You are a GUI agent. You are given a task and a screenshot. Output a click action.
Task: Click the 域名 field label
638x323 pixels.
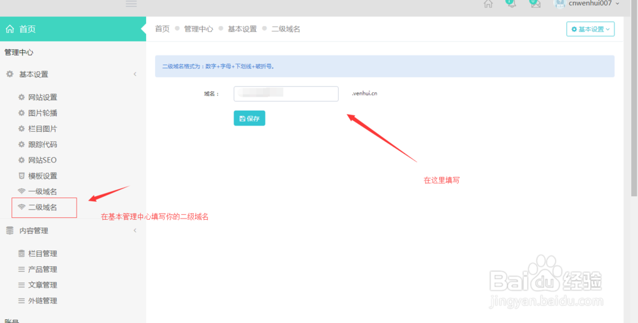212,94
